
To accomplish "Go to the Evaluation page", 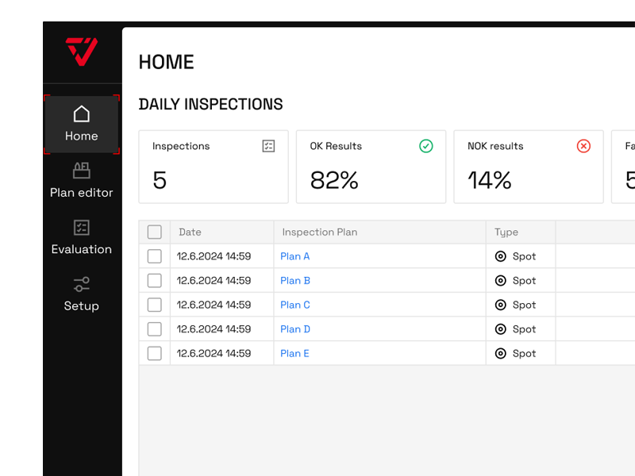I will click(82, 237).
